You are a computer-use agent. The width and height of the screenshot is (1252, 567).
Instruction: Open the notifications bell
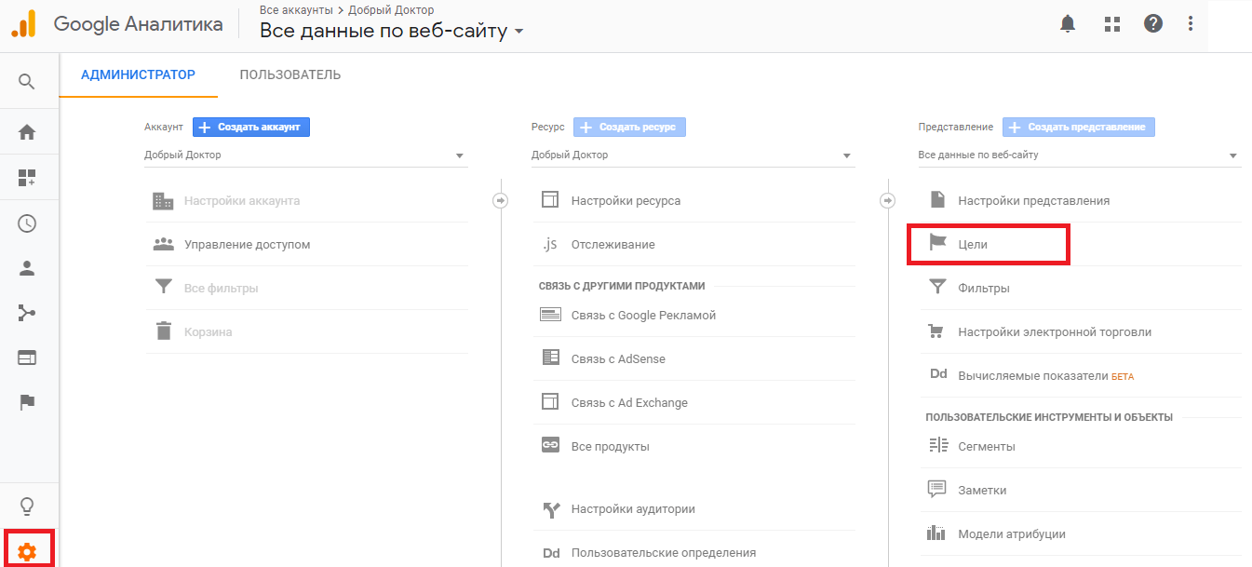(1068, 24)
